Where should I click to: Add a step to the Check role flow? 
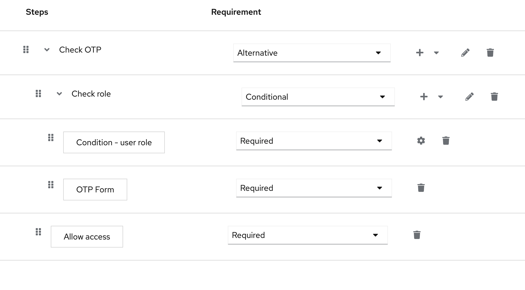[x=424, y=97]
